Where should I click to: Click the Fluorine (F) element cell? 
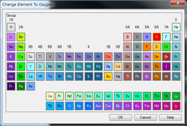pyautogui.click(x=166, y=37)
